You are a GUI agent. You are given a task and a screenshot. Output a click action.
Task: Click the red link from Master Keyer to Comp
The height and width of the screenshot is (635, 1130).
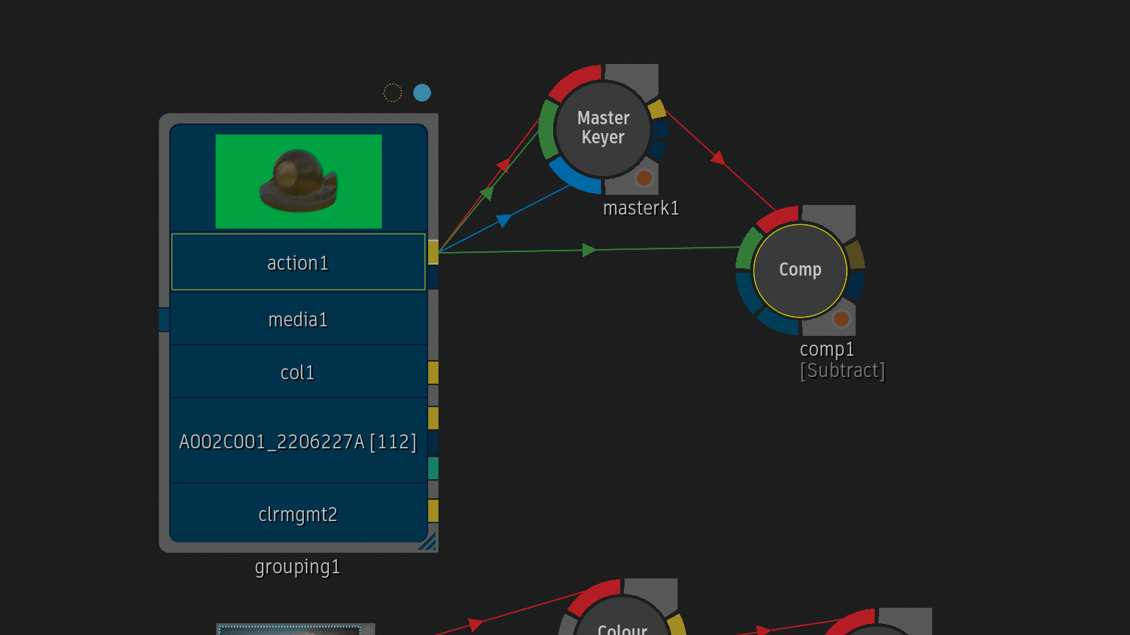pos(718,158)
